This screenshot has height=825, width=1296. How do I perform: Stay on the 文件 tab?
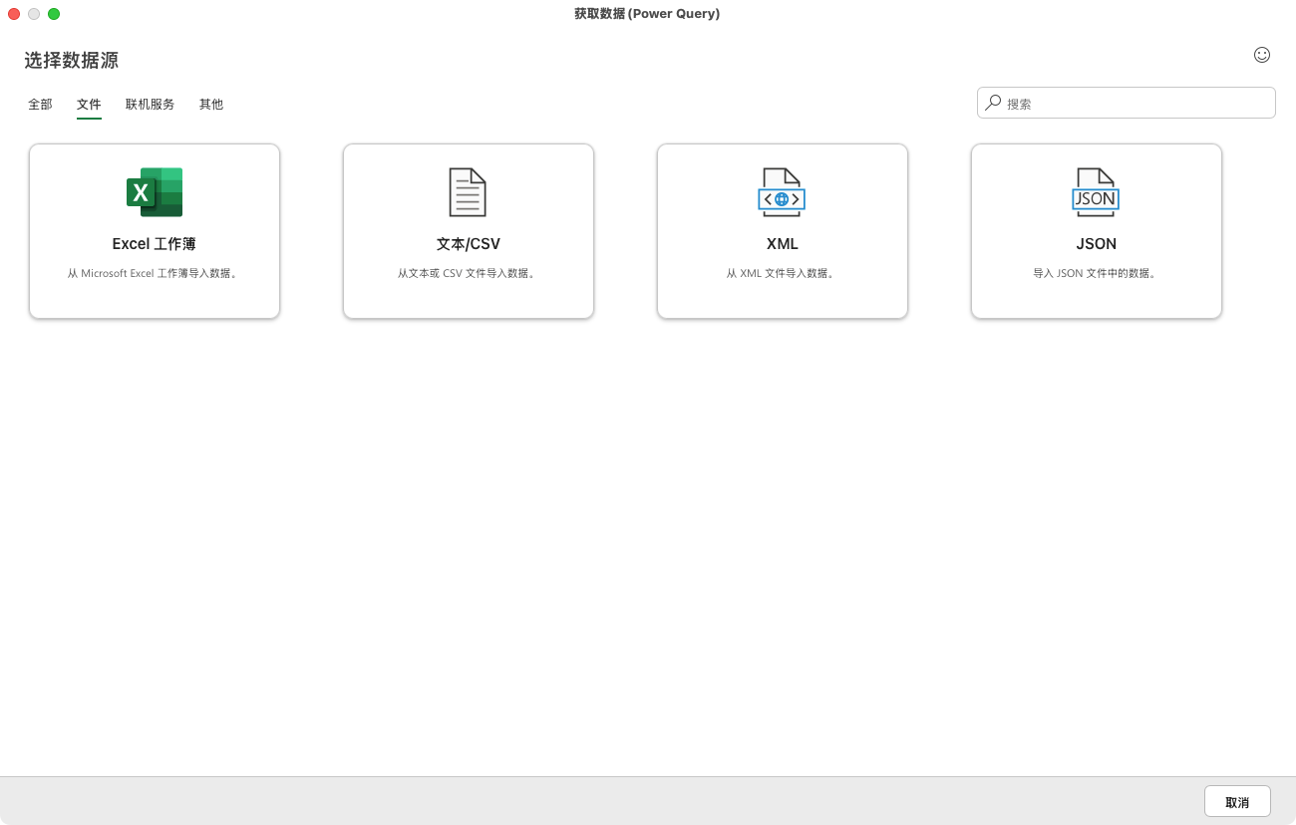pos(89,103)
